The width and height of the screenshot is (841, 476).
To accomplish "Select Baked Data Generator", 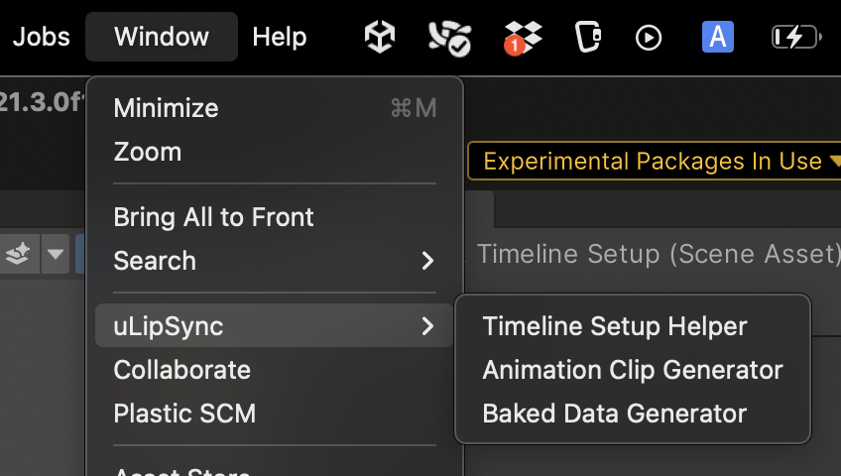I will 615,414.
